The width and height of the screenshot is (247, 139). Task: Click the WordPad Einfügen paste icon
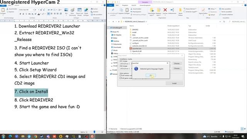[x=3, y=10]
